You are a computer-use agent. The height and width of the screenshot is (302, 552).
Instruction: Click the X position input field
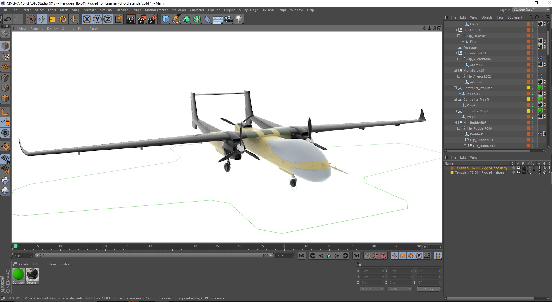tap(372, 271)
